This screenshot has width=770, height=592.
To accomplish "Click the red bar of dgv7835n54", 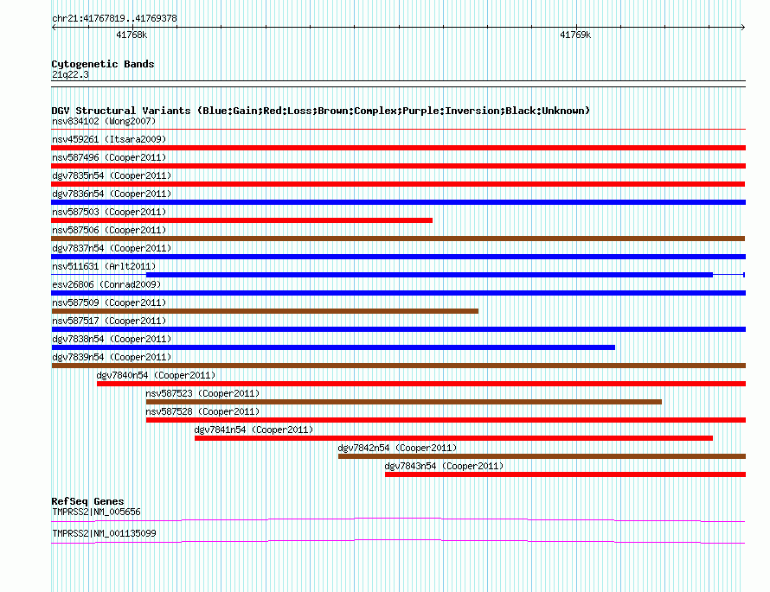I will [398, 184].
